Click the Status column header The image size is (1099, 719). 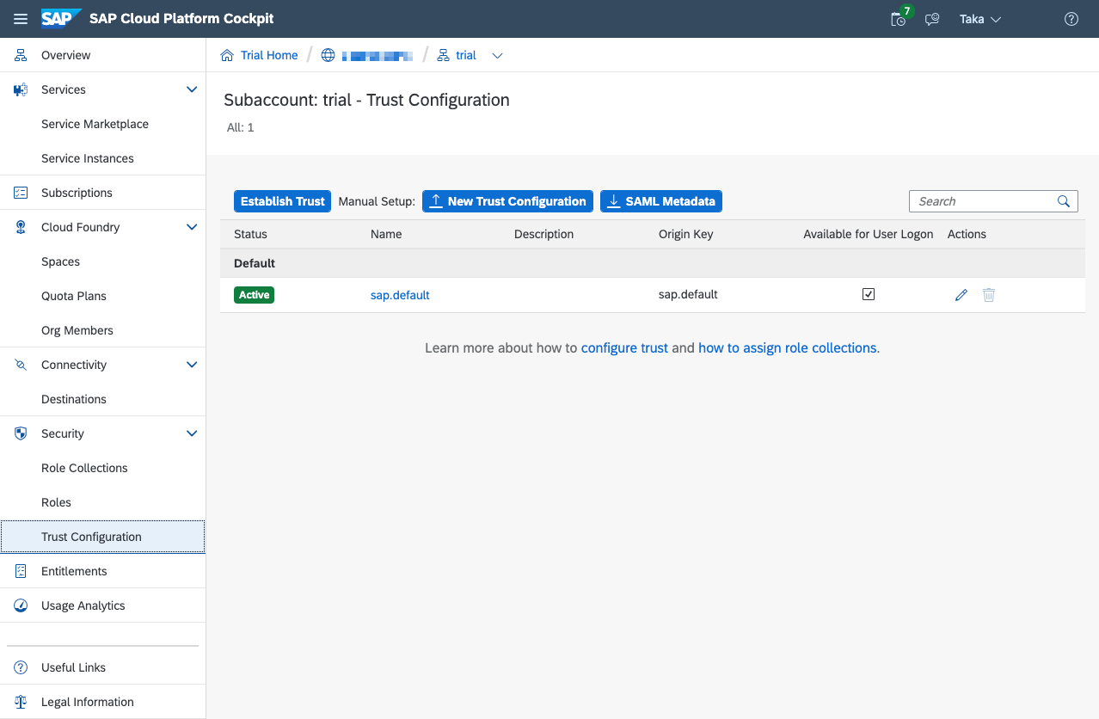[x=250, y=234]
